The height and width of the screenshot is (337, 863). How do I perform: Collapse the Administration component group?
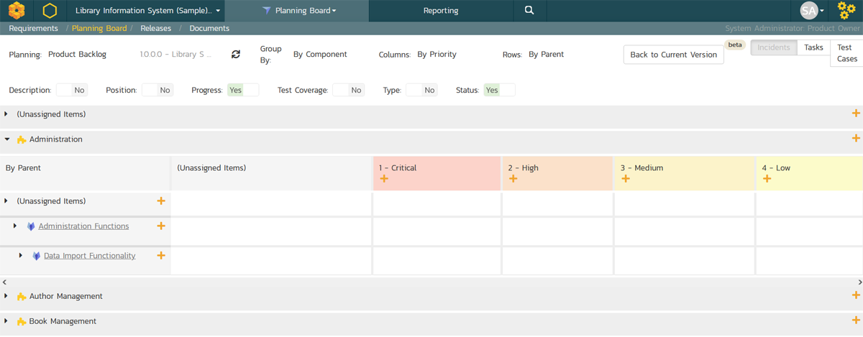[x=6, y=139]
